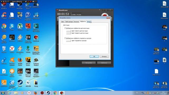Open d3dcsx_46.dll file on desktop
The width and height of the screenshot is (169, 95).
(x=164, y=4)
